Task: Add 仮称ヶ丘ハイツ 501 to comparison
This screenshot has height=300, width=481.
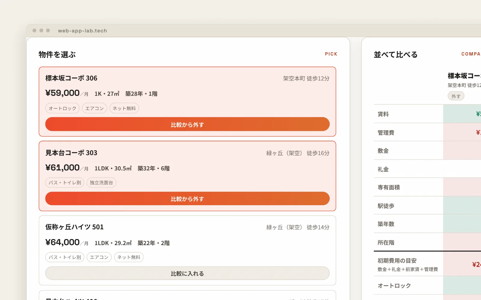Action: (x=187, y=273)
